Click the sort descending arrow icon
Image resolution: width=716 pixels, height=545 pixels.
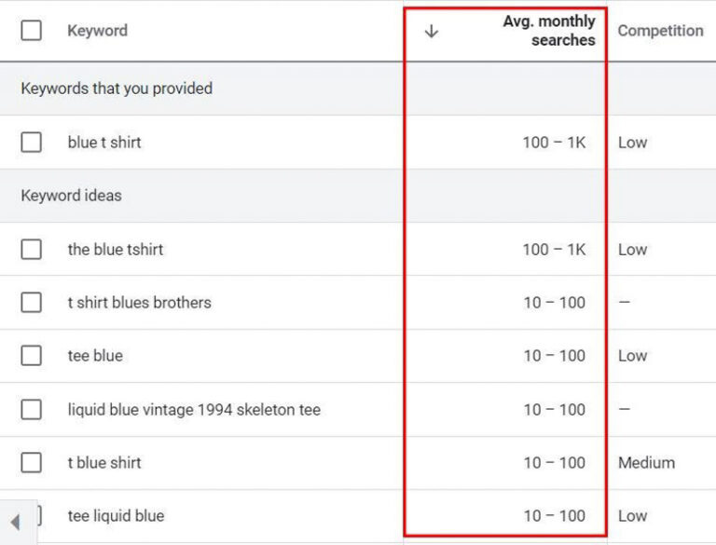(431, 31)
